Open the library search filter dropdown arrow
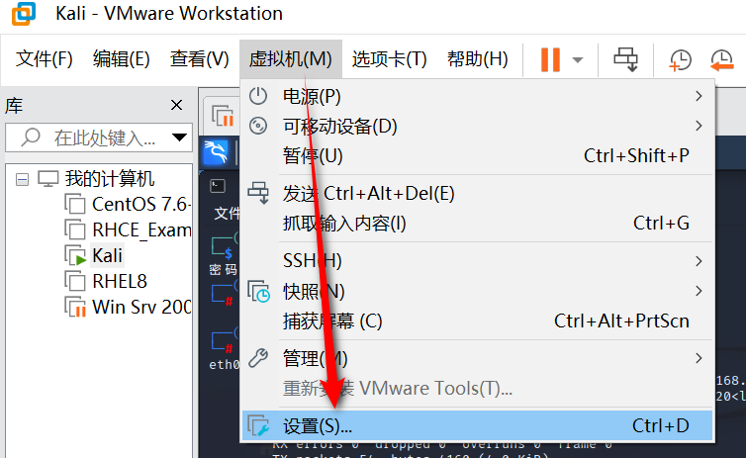This screenshot has height=458, width=746. 179,137
